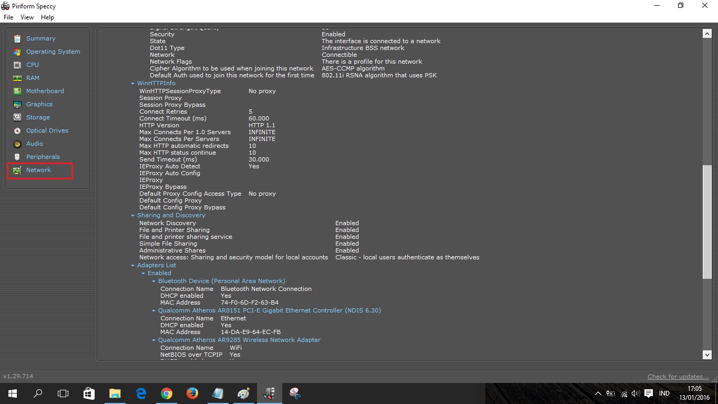Collapse the WinHTTPInfo section

click(133, 84)
